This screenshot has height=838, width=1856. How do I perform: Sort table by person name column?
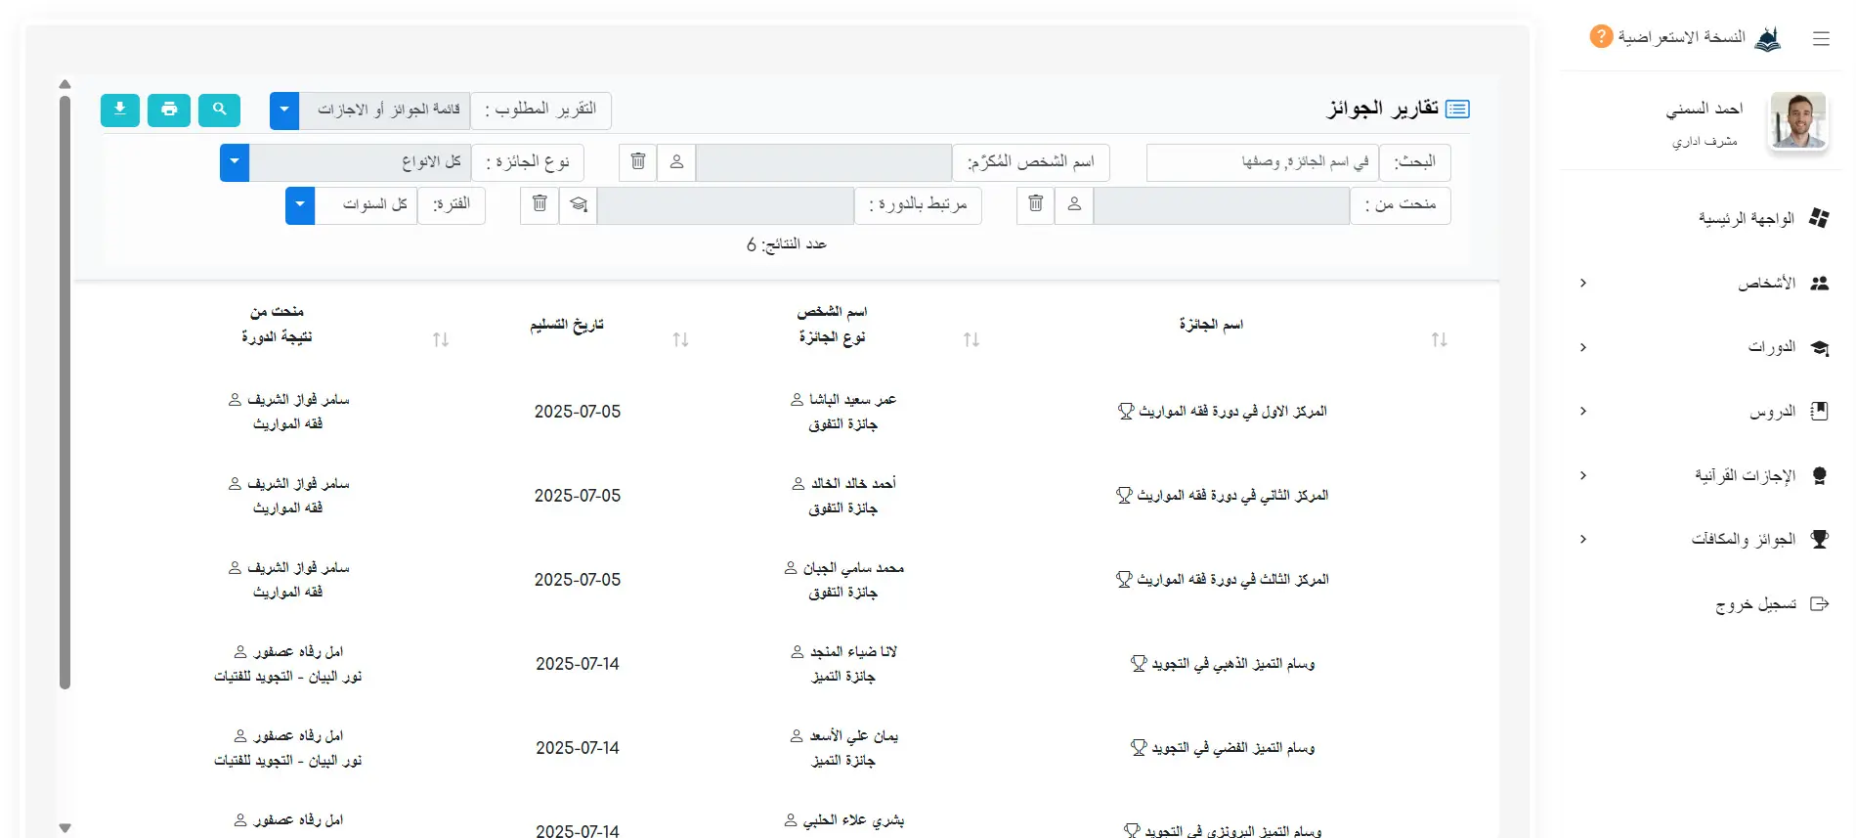click(971, 339)
